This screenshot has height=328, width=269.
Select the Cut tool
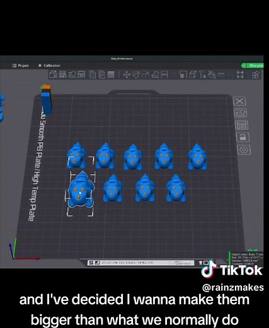coord(164,74)
